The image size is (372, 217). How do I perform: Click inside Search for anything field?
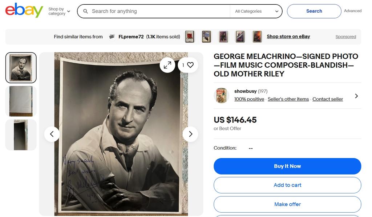(x=156, y=11)
